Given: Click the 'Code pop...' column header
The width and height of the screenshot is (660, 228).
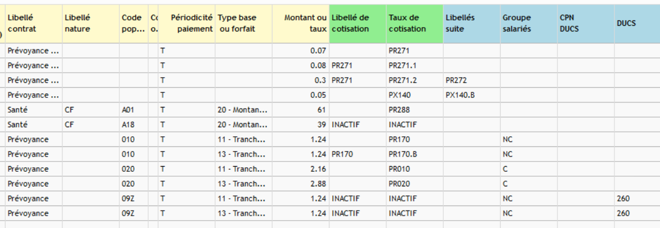Looking at the screenshot, I should tap(133, 23).
